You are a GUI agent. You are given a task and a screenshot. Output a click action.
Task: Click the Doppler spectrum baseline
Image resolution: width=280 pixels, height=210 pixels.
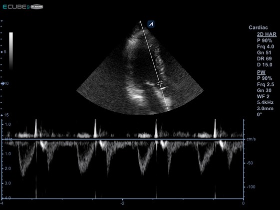(x=122, y=139)
